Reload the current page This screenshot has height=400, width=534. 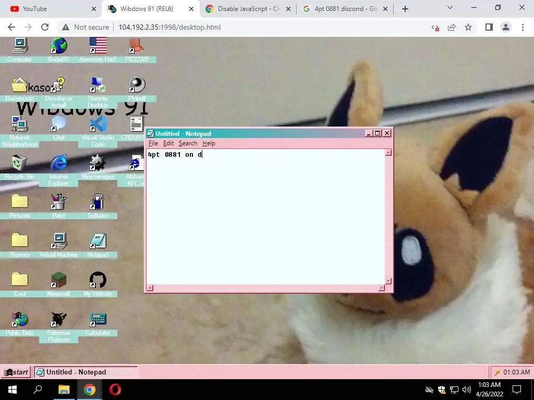pos(45,27)
